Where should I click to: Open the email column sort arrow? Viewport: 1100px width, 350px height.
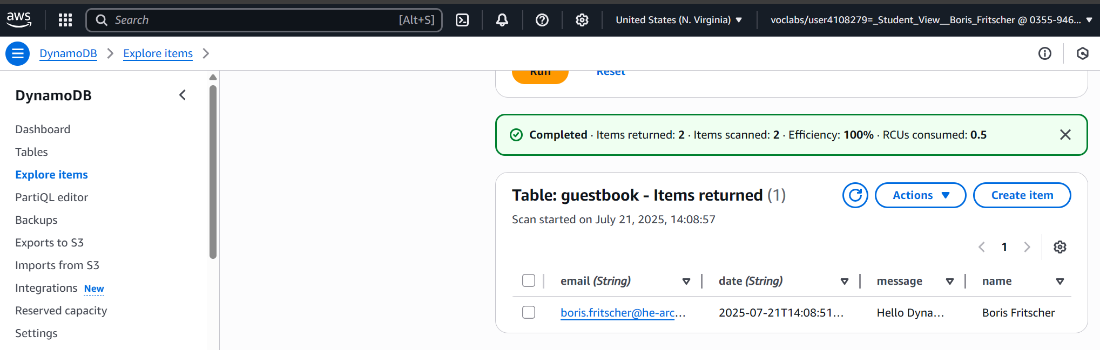[686, 281]
